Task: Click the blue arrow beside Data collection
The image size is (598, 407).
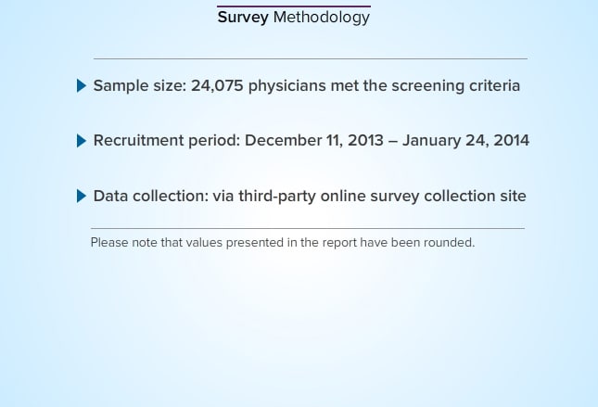Action: click(x=82, y=196)
